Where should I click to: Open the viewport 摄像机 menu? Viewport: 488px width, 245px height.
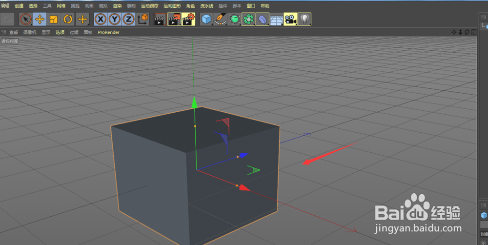(x=30, y=32)
